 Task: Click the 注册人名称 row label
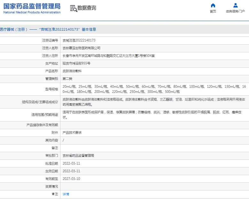[x=50, y=48]
